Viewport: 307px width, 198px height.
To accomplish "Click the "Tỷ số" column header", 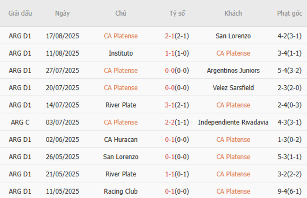I will click(177, 13).
